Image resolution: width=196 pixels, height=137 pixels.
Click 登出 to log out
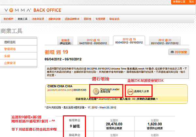coord(191,2)
